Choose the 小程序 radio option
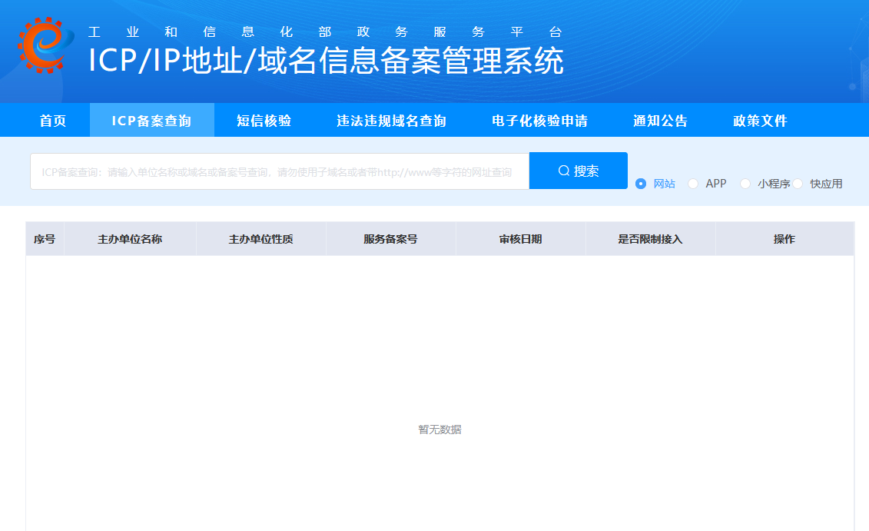The height and width of the screenshot is (531, 869). (745, 184)
